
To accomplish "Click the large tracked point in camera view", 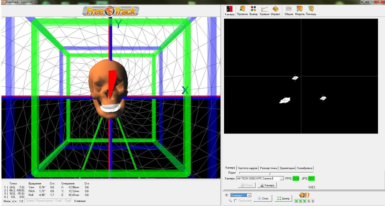I will pyautogui.click(x=285, y=100).
